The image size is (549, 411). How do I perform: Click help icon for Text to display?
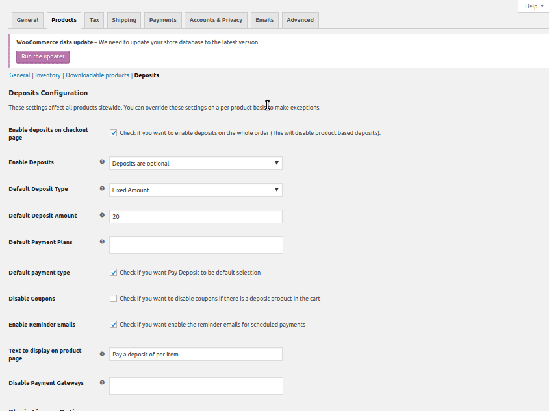(102, 354)
